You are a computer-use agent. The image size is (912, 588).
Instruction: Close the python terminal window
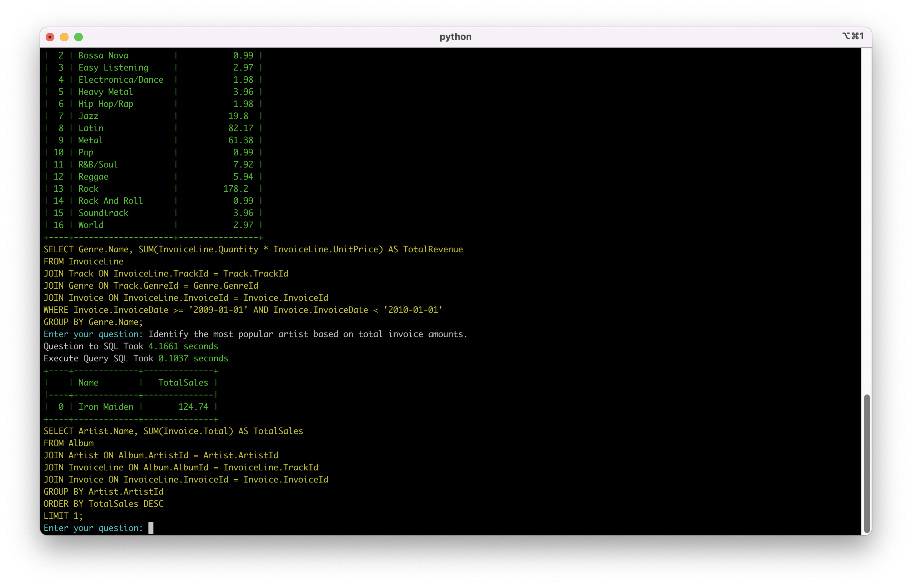click(x=50, y=37)
